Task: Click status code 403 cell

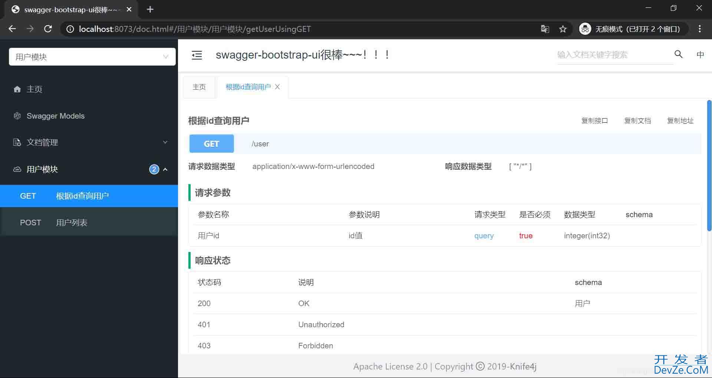Action: [x=204, y=346]
